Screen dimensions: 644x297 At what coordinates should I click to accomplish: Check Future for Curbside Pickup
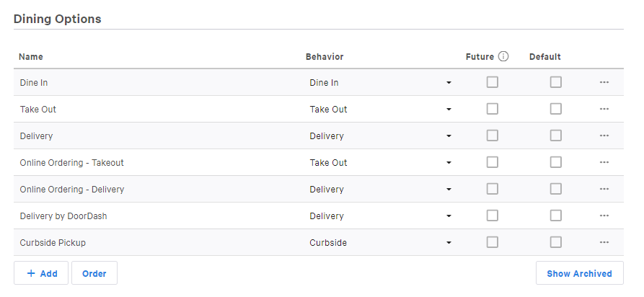point(493,242)
